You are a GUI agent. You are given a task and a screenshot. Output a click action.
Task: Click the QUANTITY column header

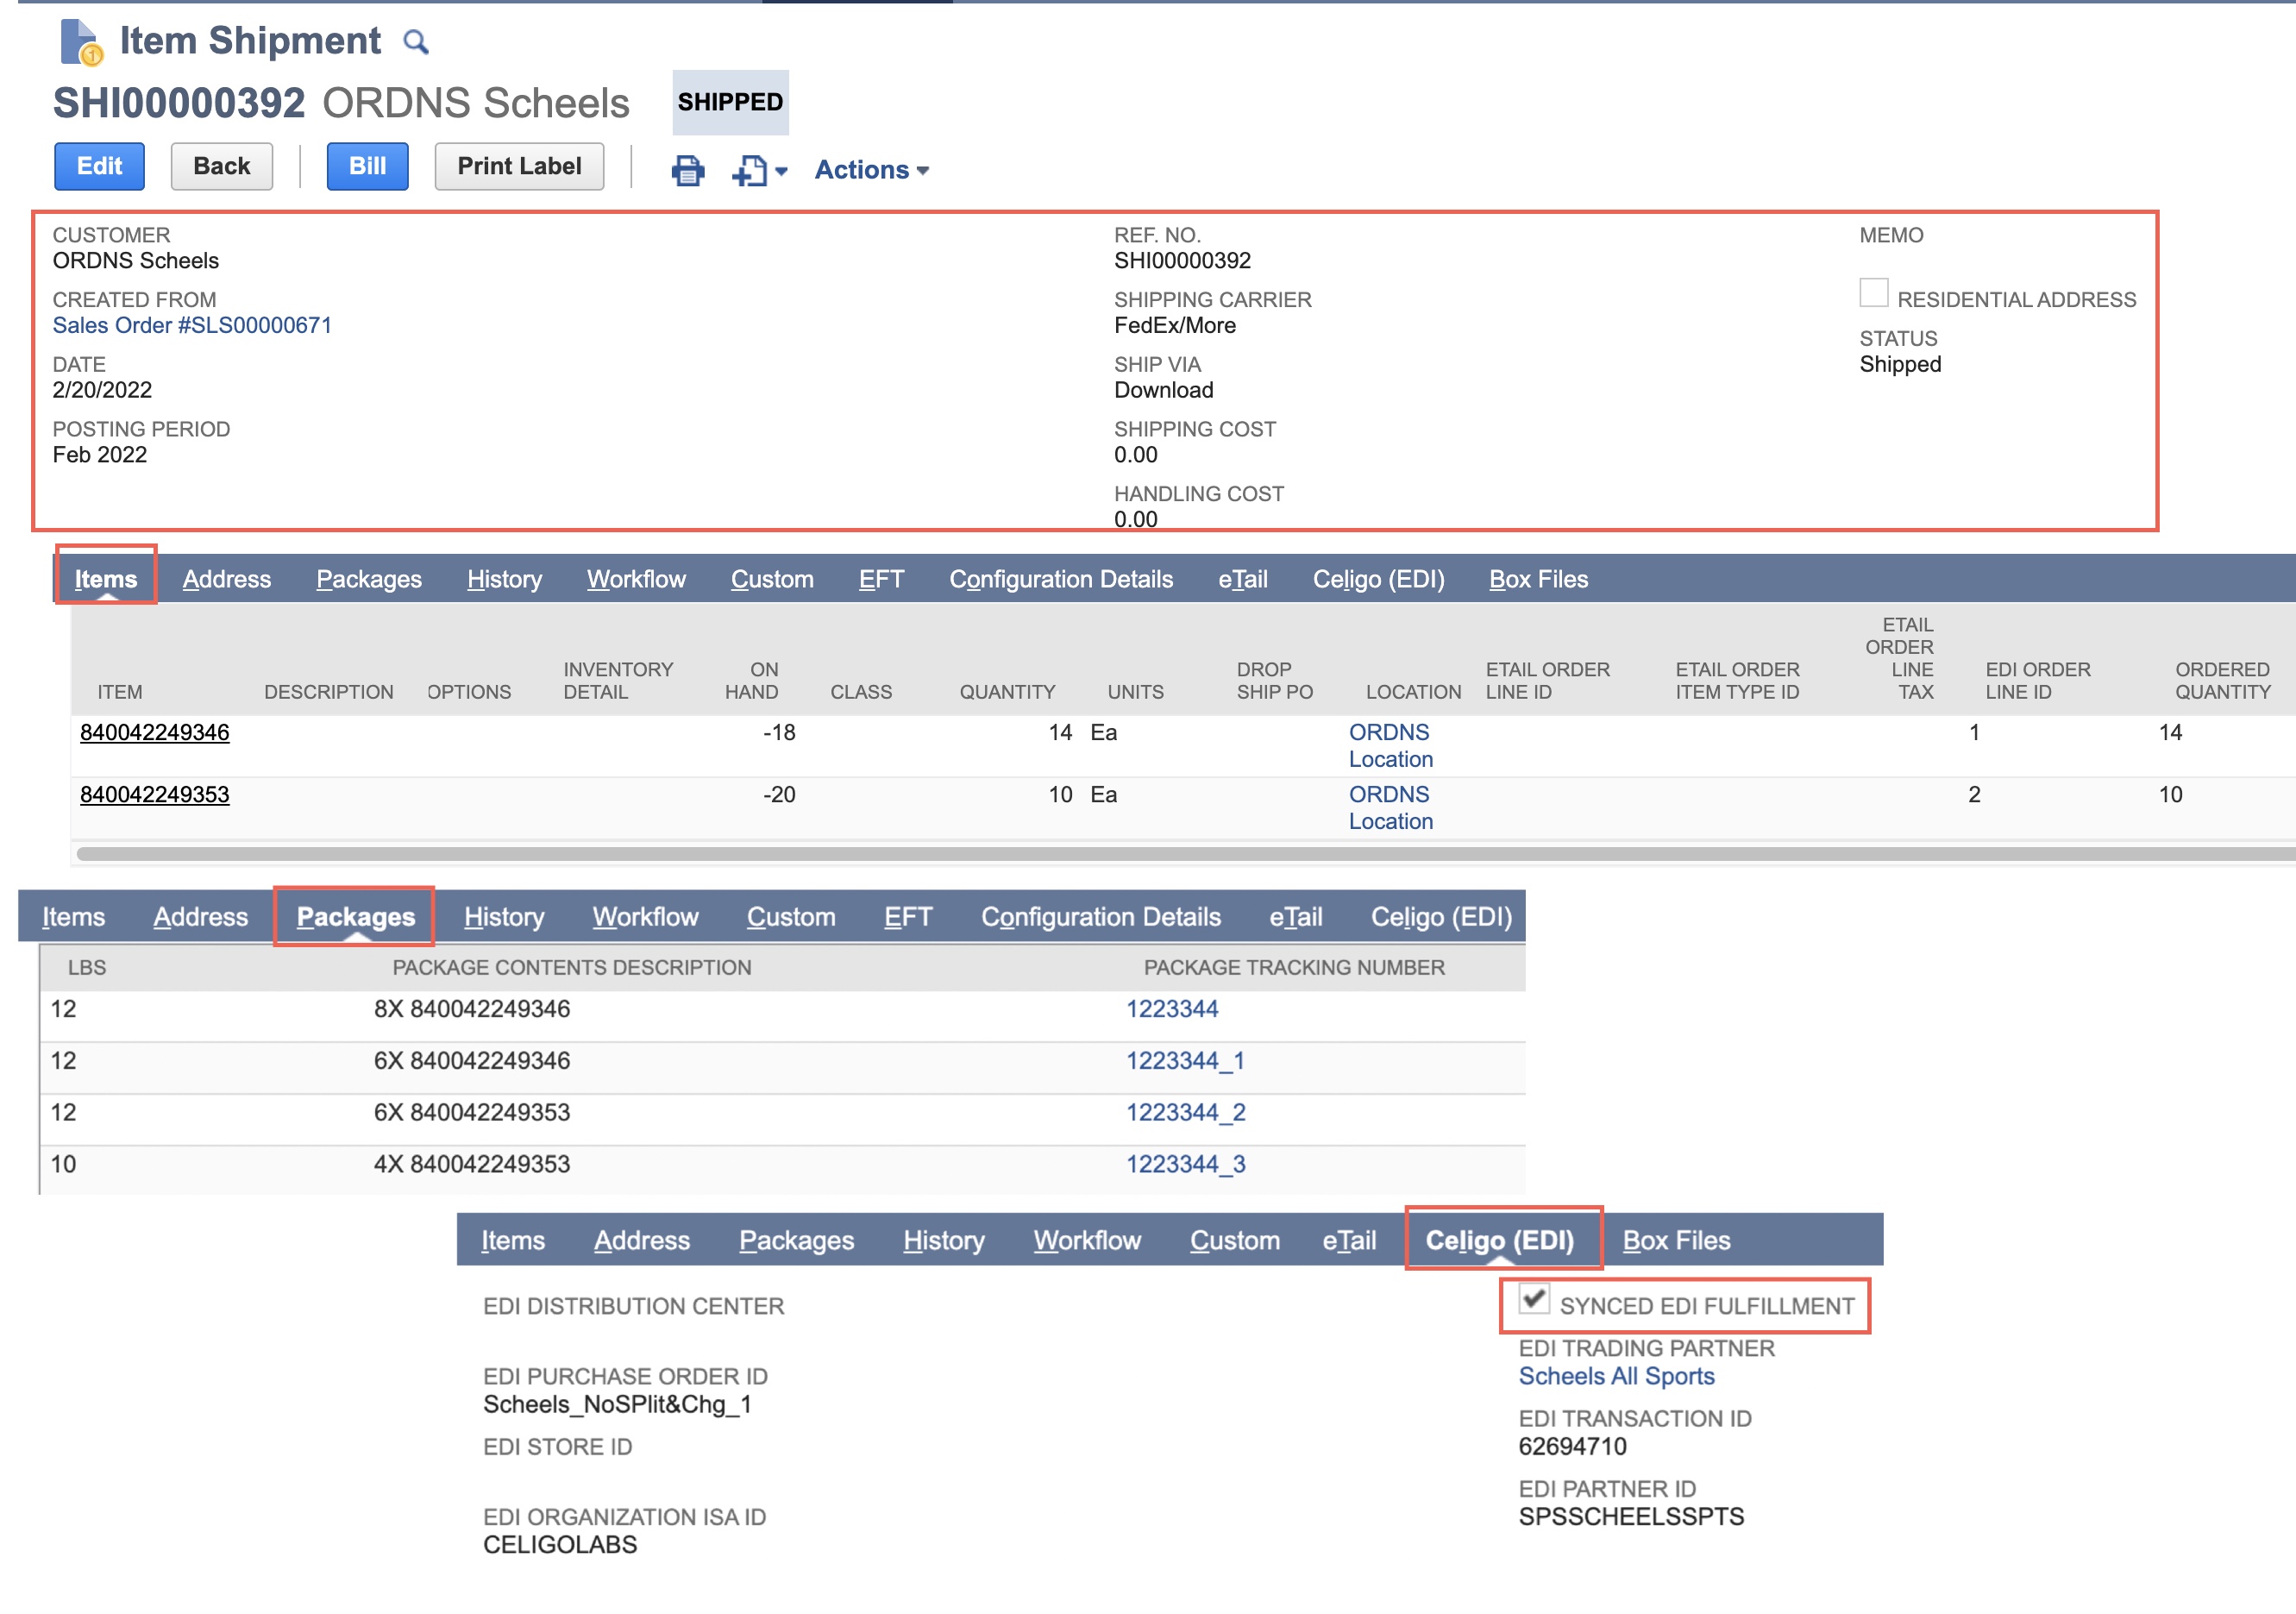(1007, 692)
